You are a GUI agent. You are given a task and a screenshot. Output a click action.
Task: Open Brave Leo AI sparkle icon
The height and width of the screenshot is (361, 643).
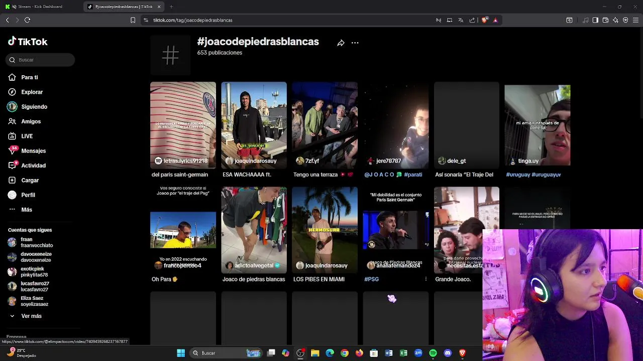coord(615,20)
